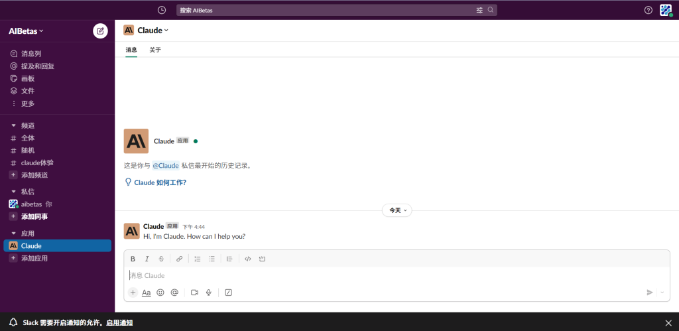Image resolution: width=679 pixels, height=331 pixels.
Task: Apply blockquote formatting
Action: point(229,259)
